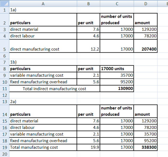Click cell containing '1b)'

(43, 62)
